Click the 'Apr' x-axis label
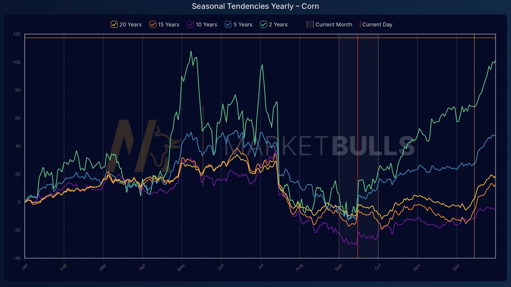The height and width of the screenshot is (287, 511). (142, 267)
